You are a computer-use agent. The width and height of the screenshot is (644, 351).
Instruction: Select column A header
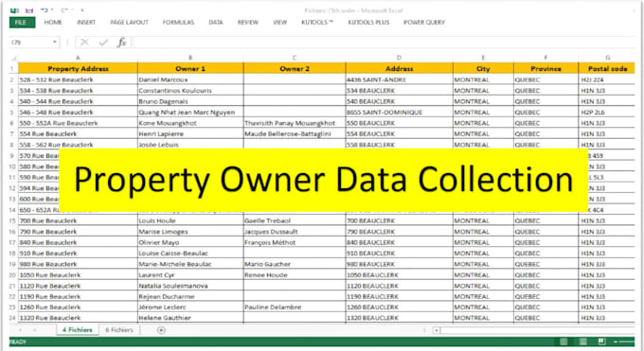(x=78, y=58)
